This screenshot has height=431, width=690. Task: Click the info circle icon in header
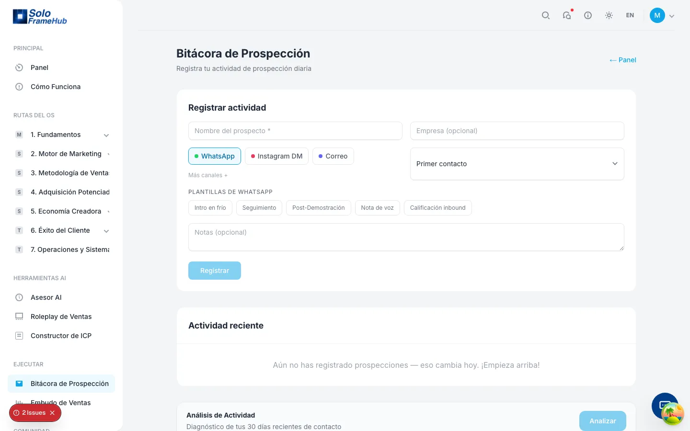pyautogui.click(x=588, y=15)
